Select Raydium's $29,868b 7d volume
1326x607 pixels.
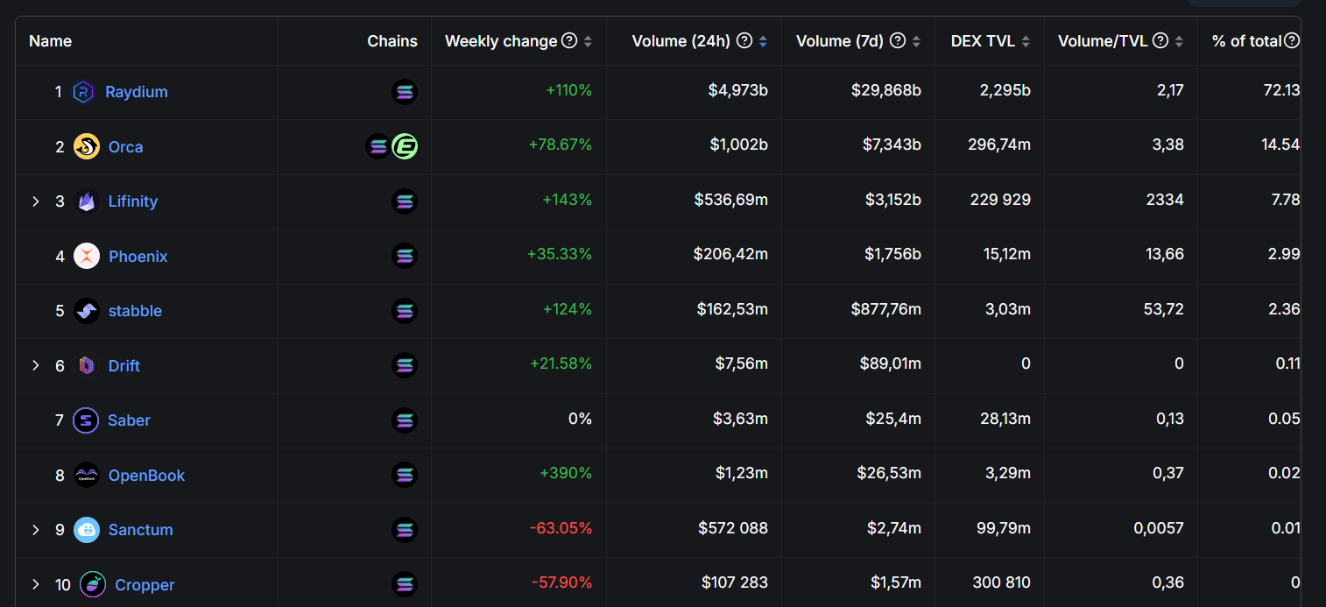886,90
